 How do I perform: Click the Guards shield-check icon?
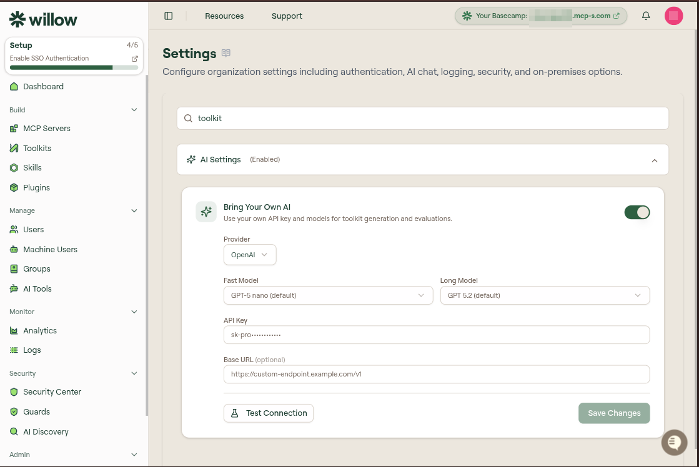click(x=14, y=411)
